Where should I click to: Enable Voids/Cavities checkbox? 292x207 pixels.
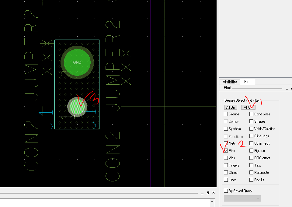pos(252,129)
